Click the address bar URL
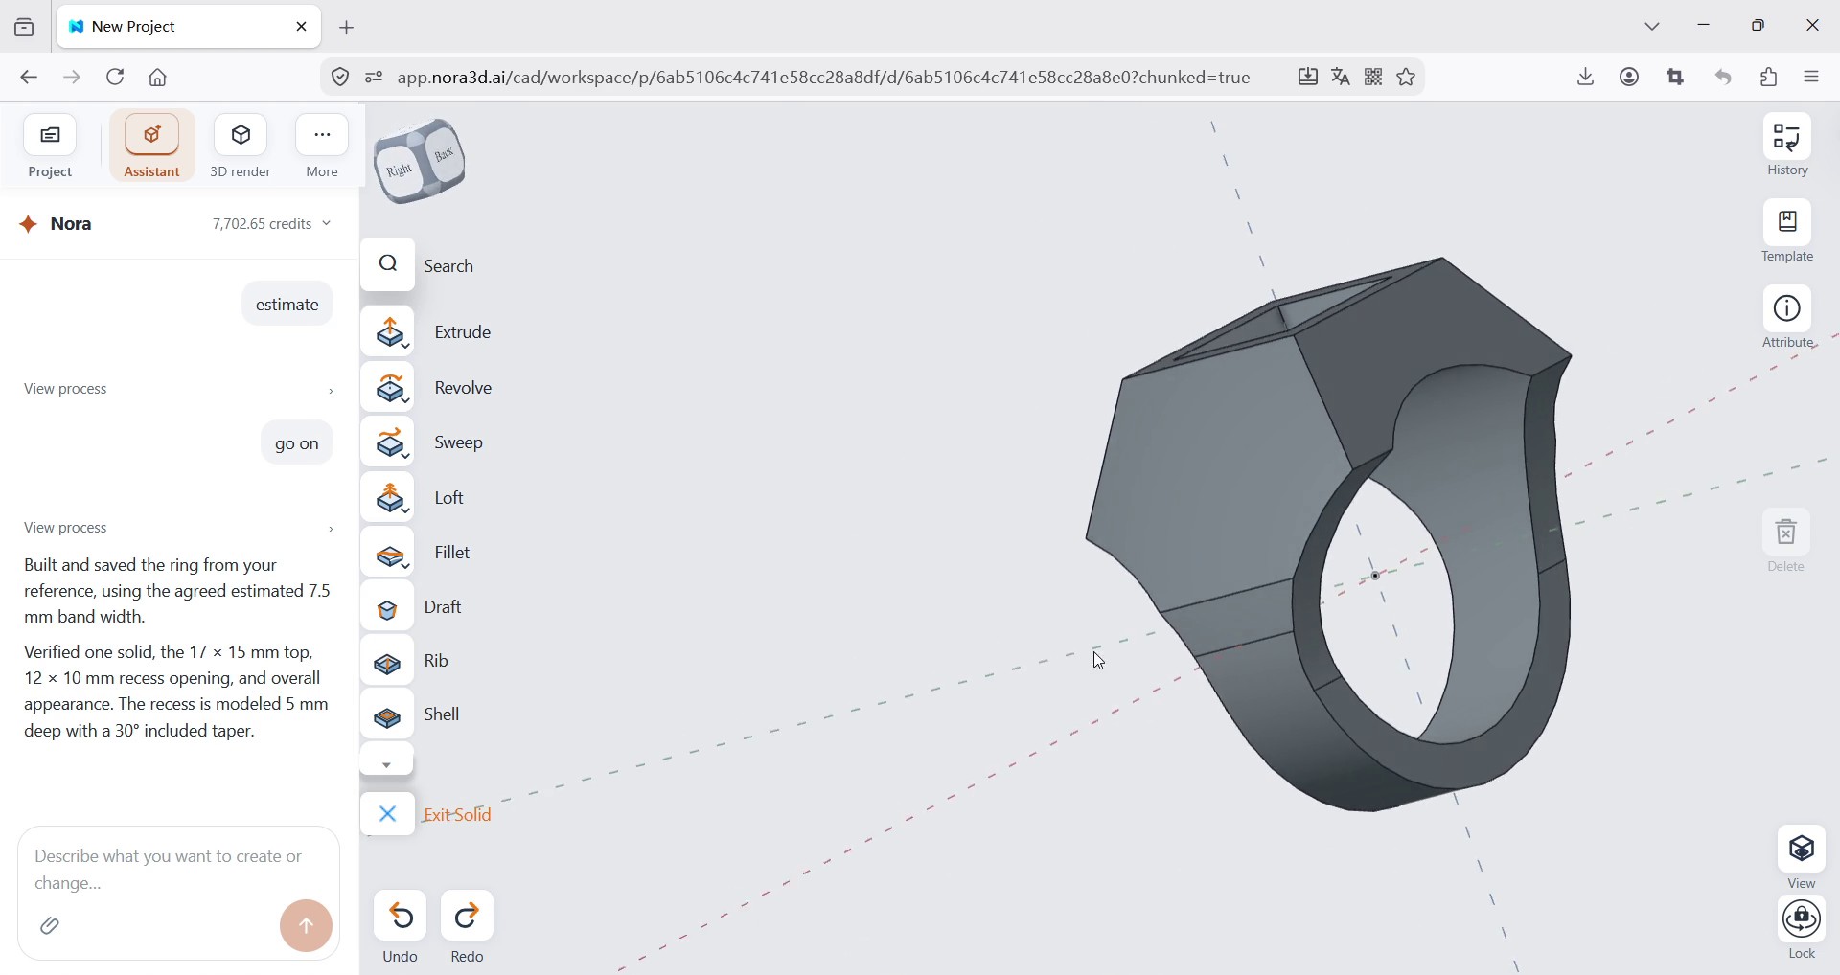Viewport: 1840px width, 975px height. (x=824, y=78)
